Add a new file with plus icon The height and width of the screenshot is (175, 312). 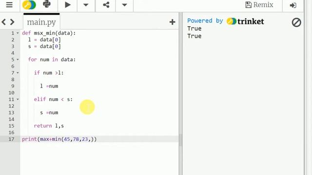pyautogui.click(x=172, y=22)
